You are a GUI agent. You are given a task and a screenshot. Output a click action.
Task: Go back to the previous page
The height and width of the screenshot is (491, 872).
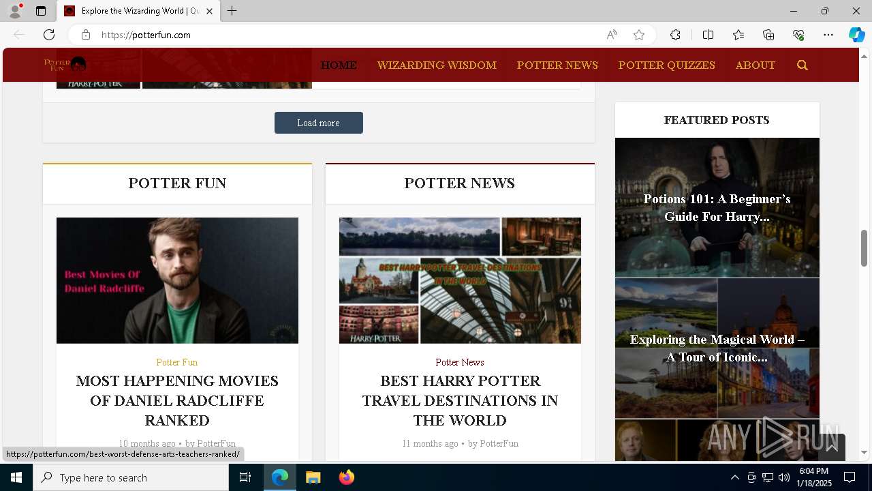(19, 35)
